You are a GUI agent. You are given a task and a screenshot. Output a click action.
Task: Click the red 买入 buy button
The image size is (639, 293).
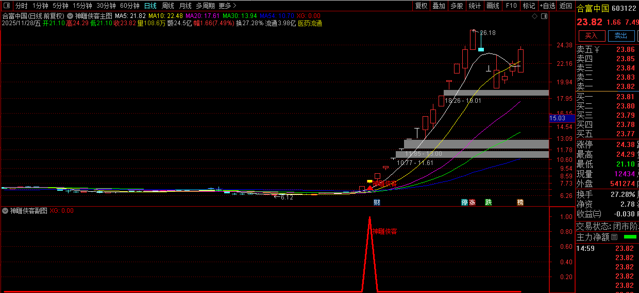tap(592, 35)
